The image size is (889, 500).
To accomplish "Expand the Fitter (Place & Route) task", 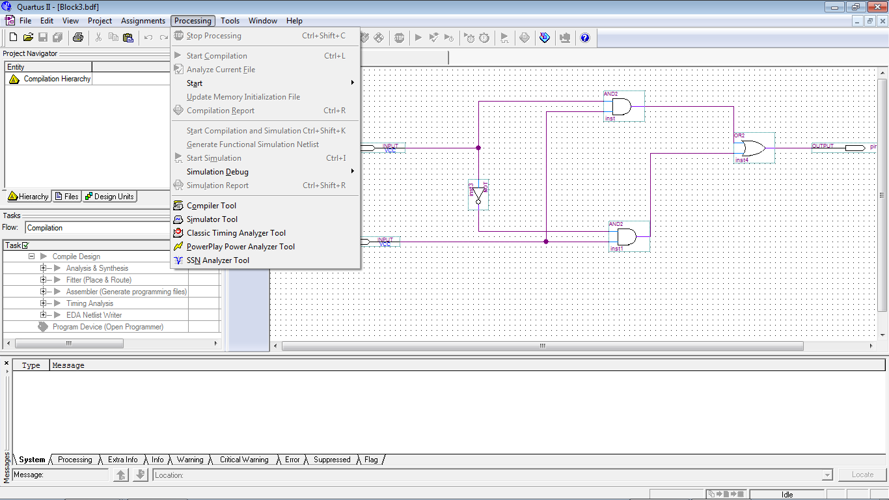I will pyautogui.click(x=44, y=280).
